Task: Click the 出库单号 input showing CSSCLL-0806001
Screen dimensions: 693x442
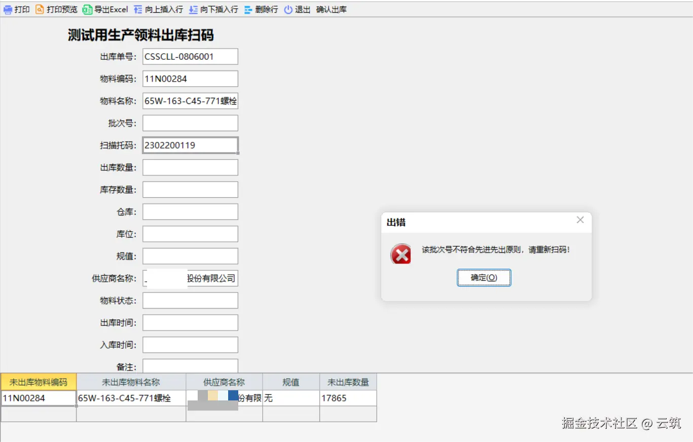Action: coord(190,56)
